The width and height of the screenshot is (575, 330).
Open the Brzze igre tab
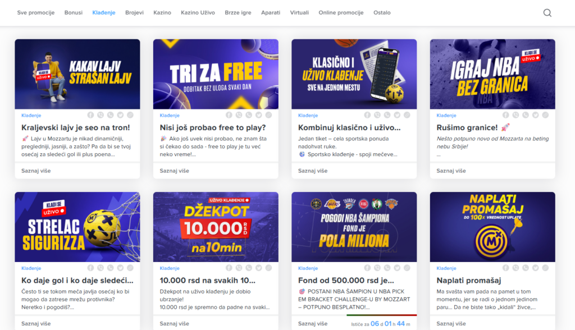tap(238, 12)
